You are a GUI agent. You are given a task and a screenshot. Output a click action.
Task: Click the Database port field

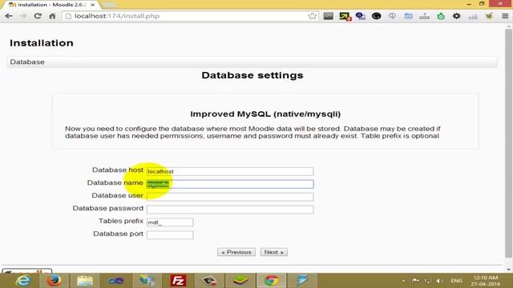(x=170, y=234)
